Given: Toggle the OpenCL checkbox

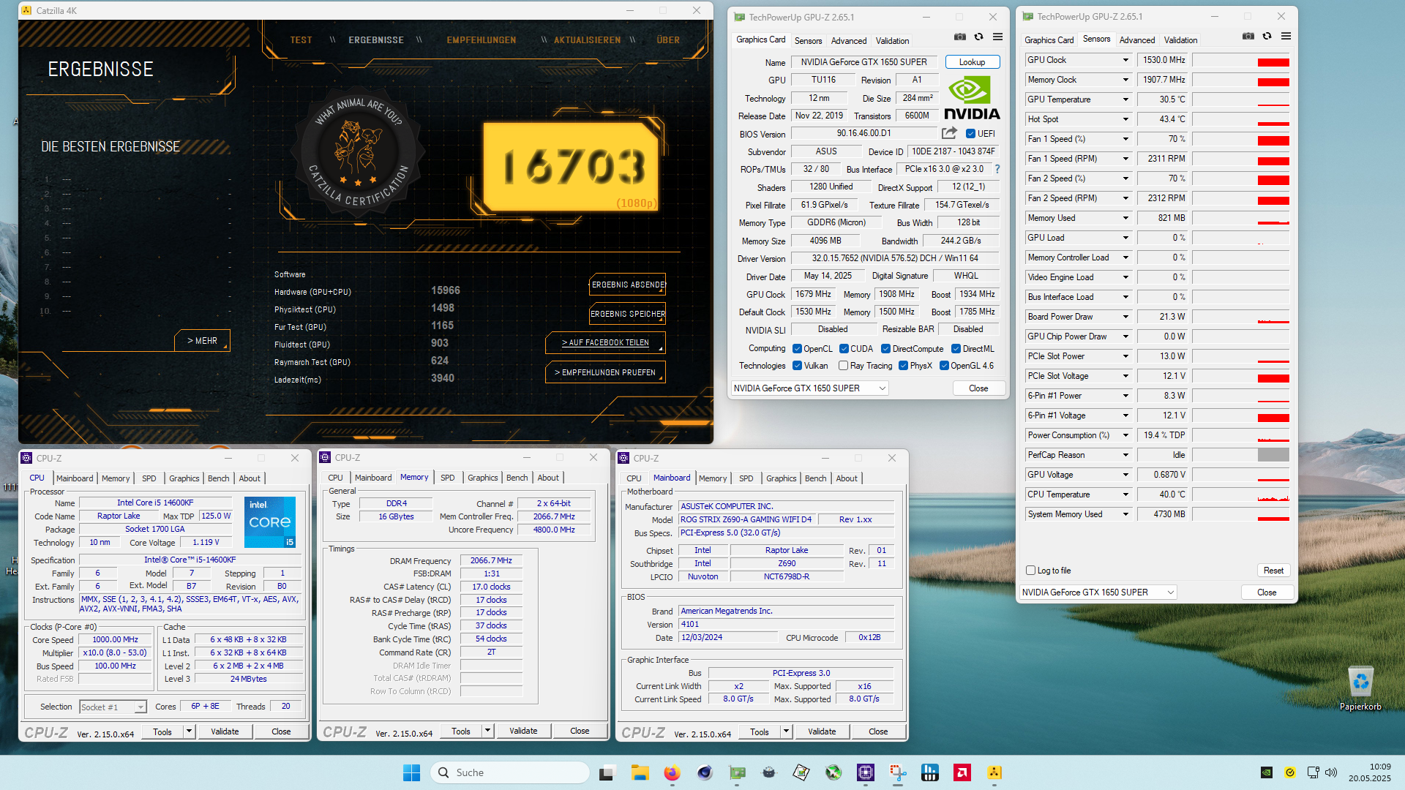Looking at the screenshot, I should pyautogui.click(x=798, y=349).
